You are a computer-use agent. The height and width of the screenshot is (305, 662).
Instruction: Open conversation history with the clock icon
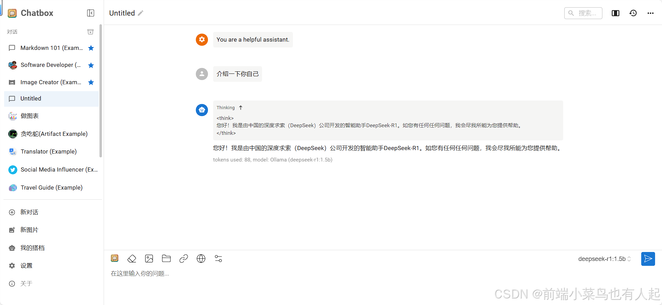[633, 13]
